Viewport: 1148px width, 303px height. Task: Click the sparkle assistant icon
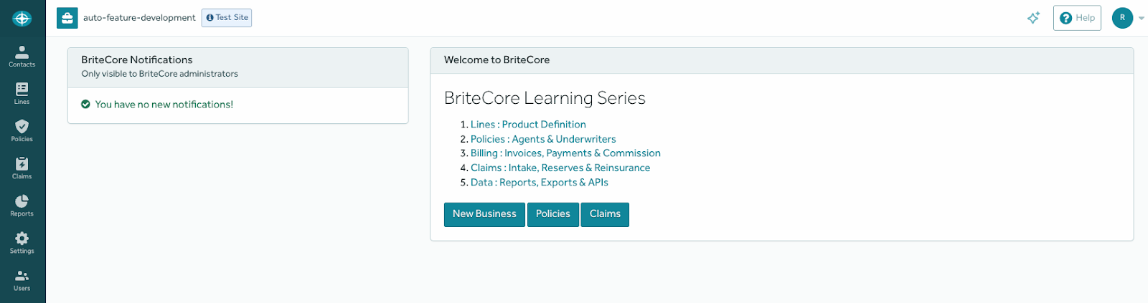tap(1033, 18)
